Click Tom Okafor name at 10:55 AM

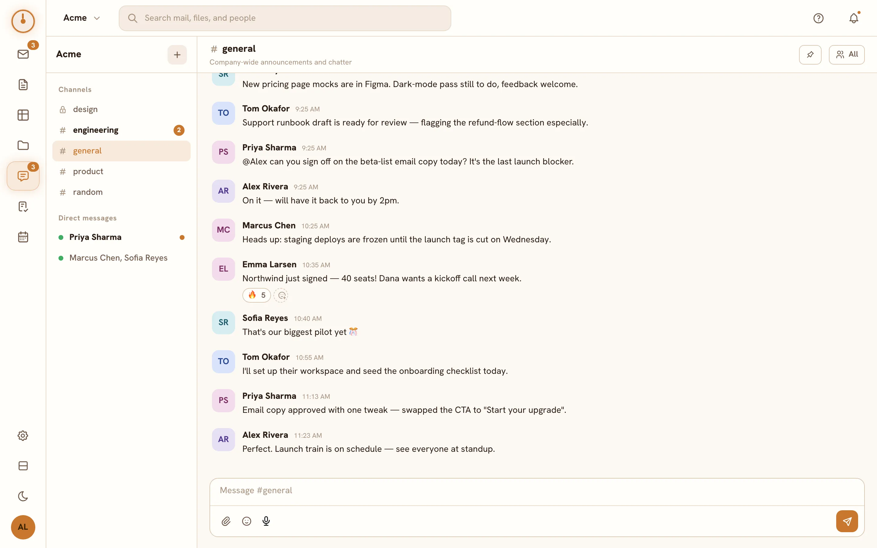pyautogui.click(x=266, y=357)
